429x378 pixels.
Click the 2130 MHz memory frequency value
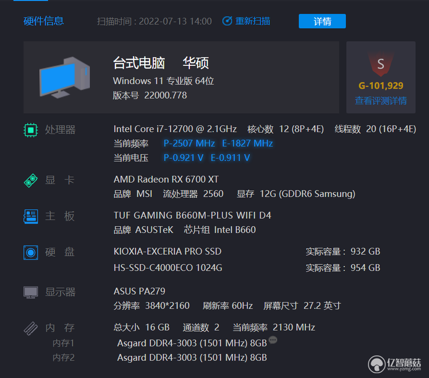click(x=294, y=328)
